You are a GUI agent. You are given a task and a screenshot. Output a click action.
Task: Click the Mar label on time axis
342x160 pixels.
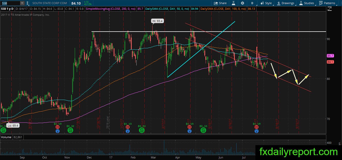click(153, 157)
